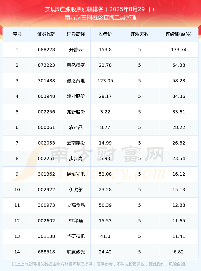Viewport: 201px width, 271px height.
Task: Click the closing price 52.08
Action: [105, 174]
